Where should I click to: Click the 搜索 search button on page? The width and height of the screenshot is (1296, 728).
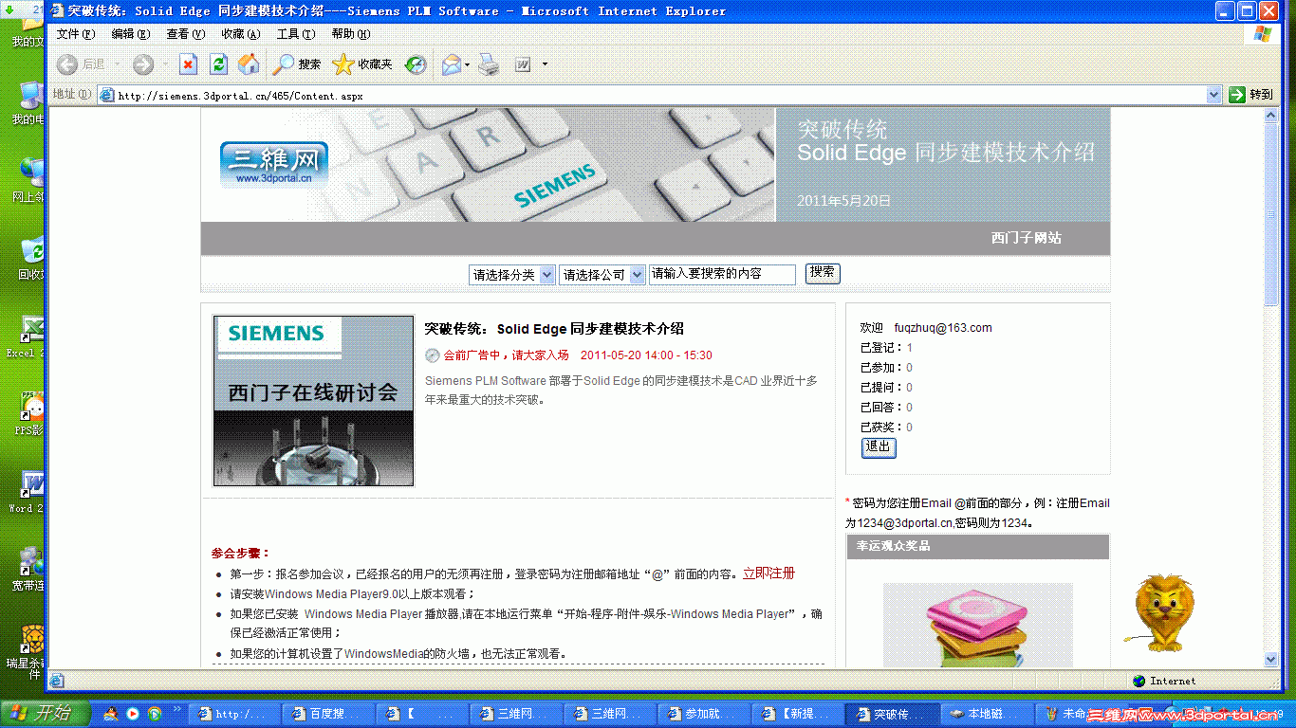[823, 273]
